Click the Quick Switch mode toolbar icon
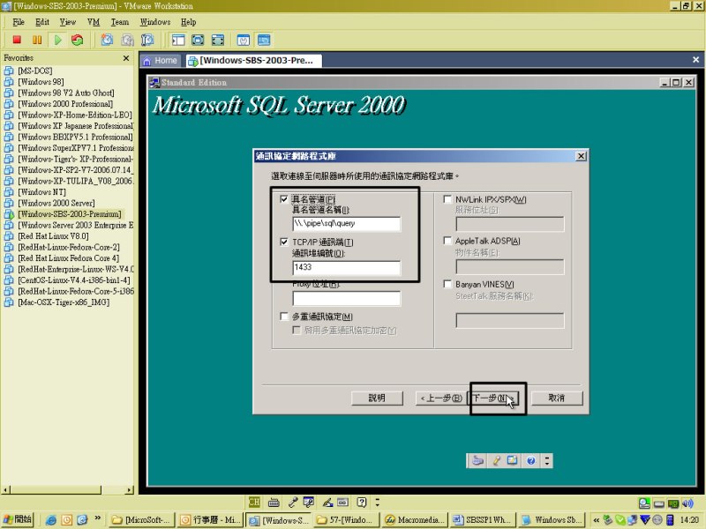706x529 pixels. click(x=198, y=40)
